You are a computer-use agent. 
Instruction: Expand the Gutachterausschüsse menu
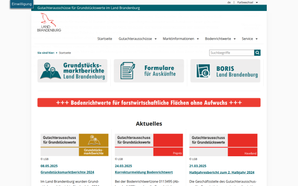[138, 39]
